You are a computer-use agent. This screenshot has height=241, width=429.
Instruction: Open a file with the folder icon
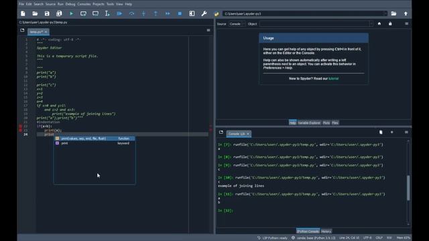tap(35, 13)
